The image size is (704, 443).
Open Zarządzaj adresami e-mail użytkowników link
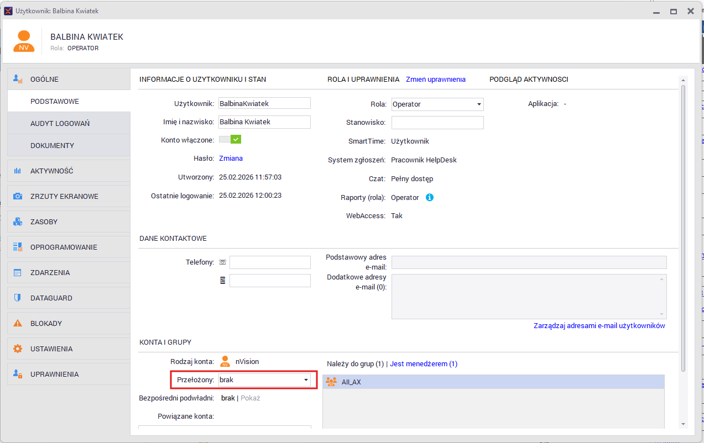coord(599,326)
